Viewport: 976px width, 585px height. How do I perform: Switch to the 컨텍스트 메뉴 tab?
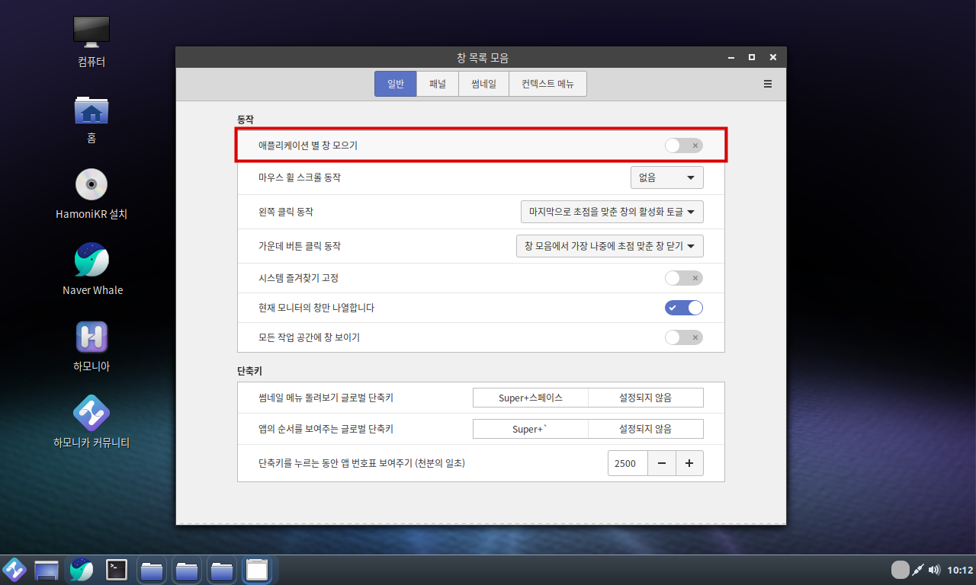pyautogui.click(x=547, y=84)
